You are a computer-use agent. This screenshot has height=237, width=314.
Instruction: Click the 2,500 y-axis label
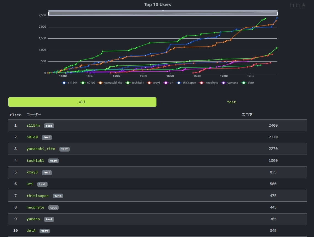point(43,15)
